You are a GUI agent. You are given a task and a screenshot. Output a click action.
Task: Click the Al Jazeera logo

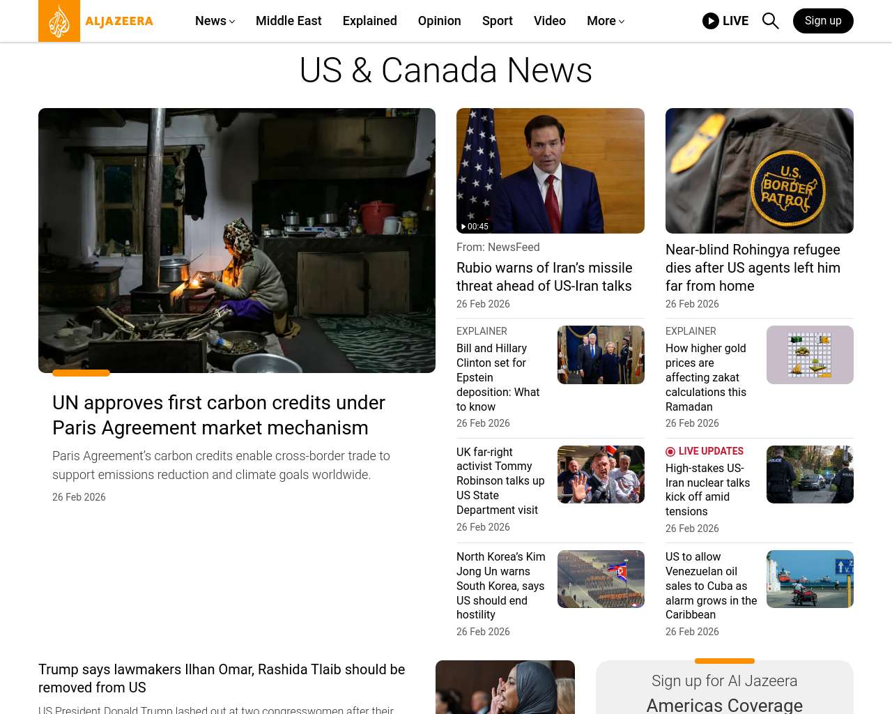(96, 21)
